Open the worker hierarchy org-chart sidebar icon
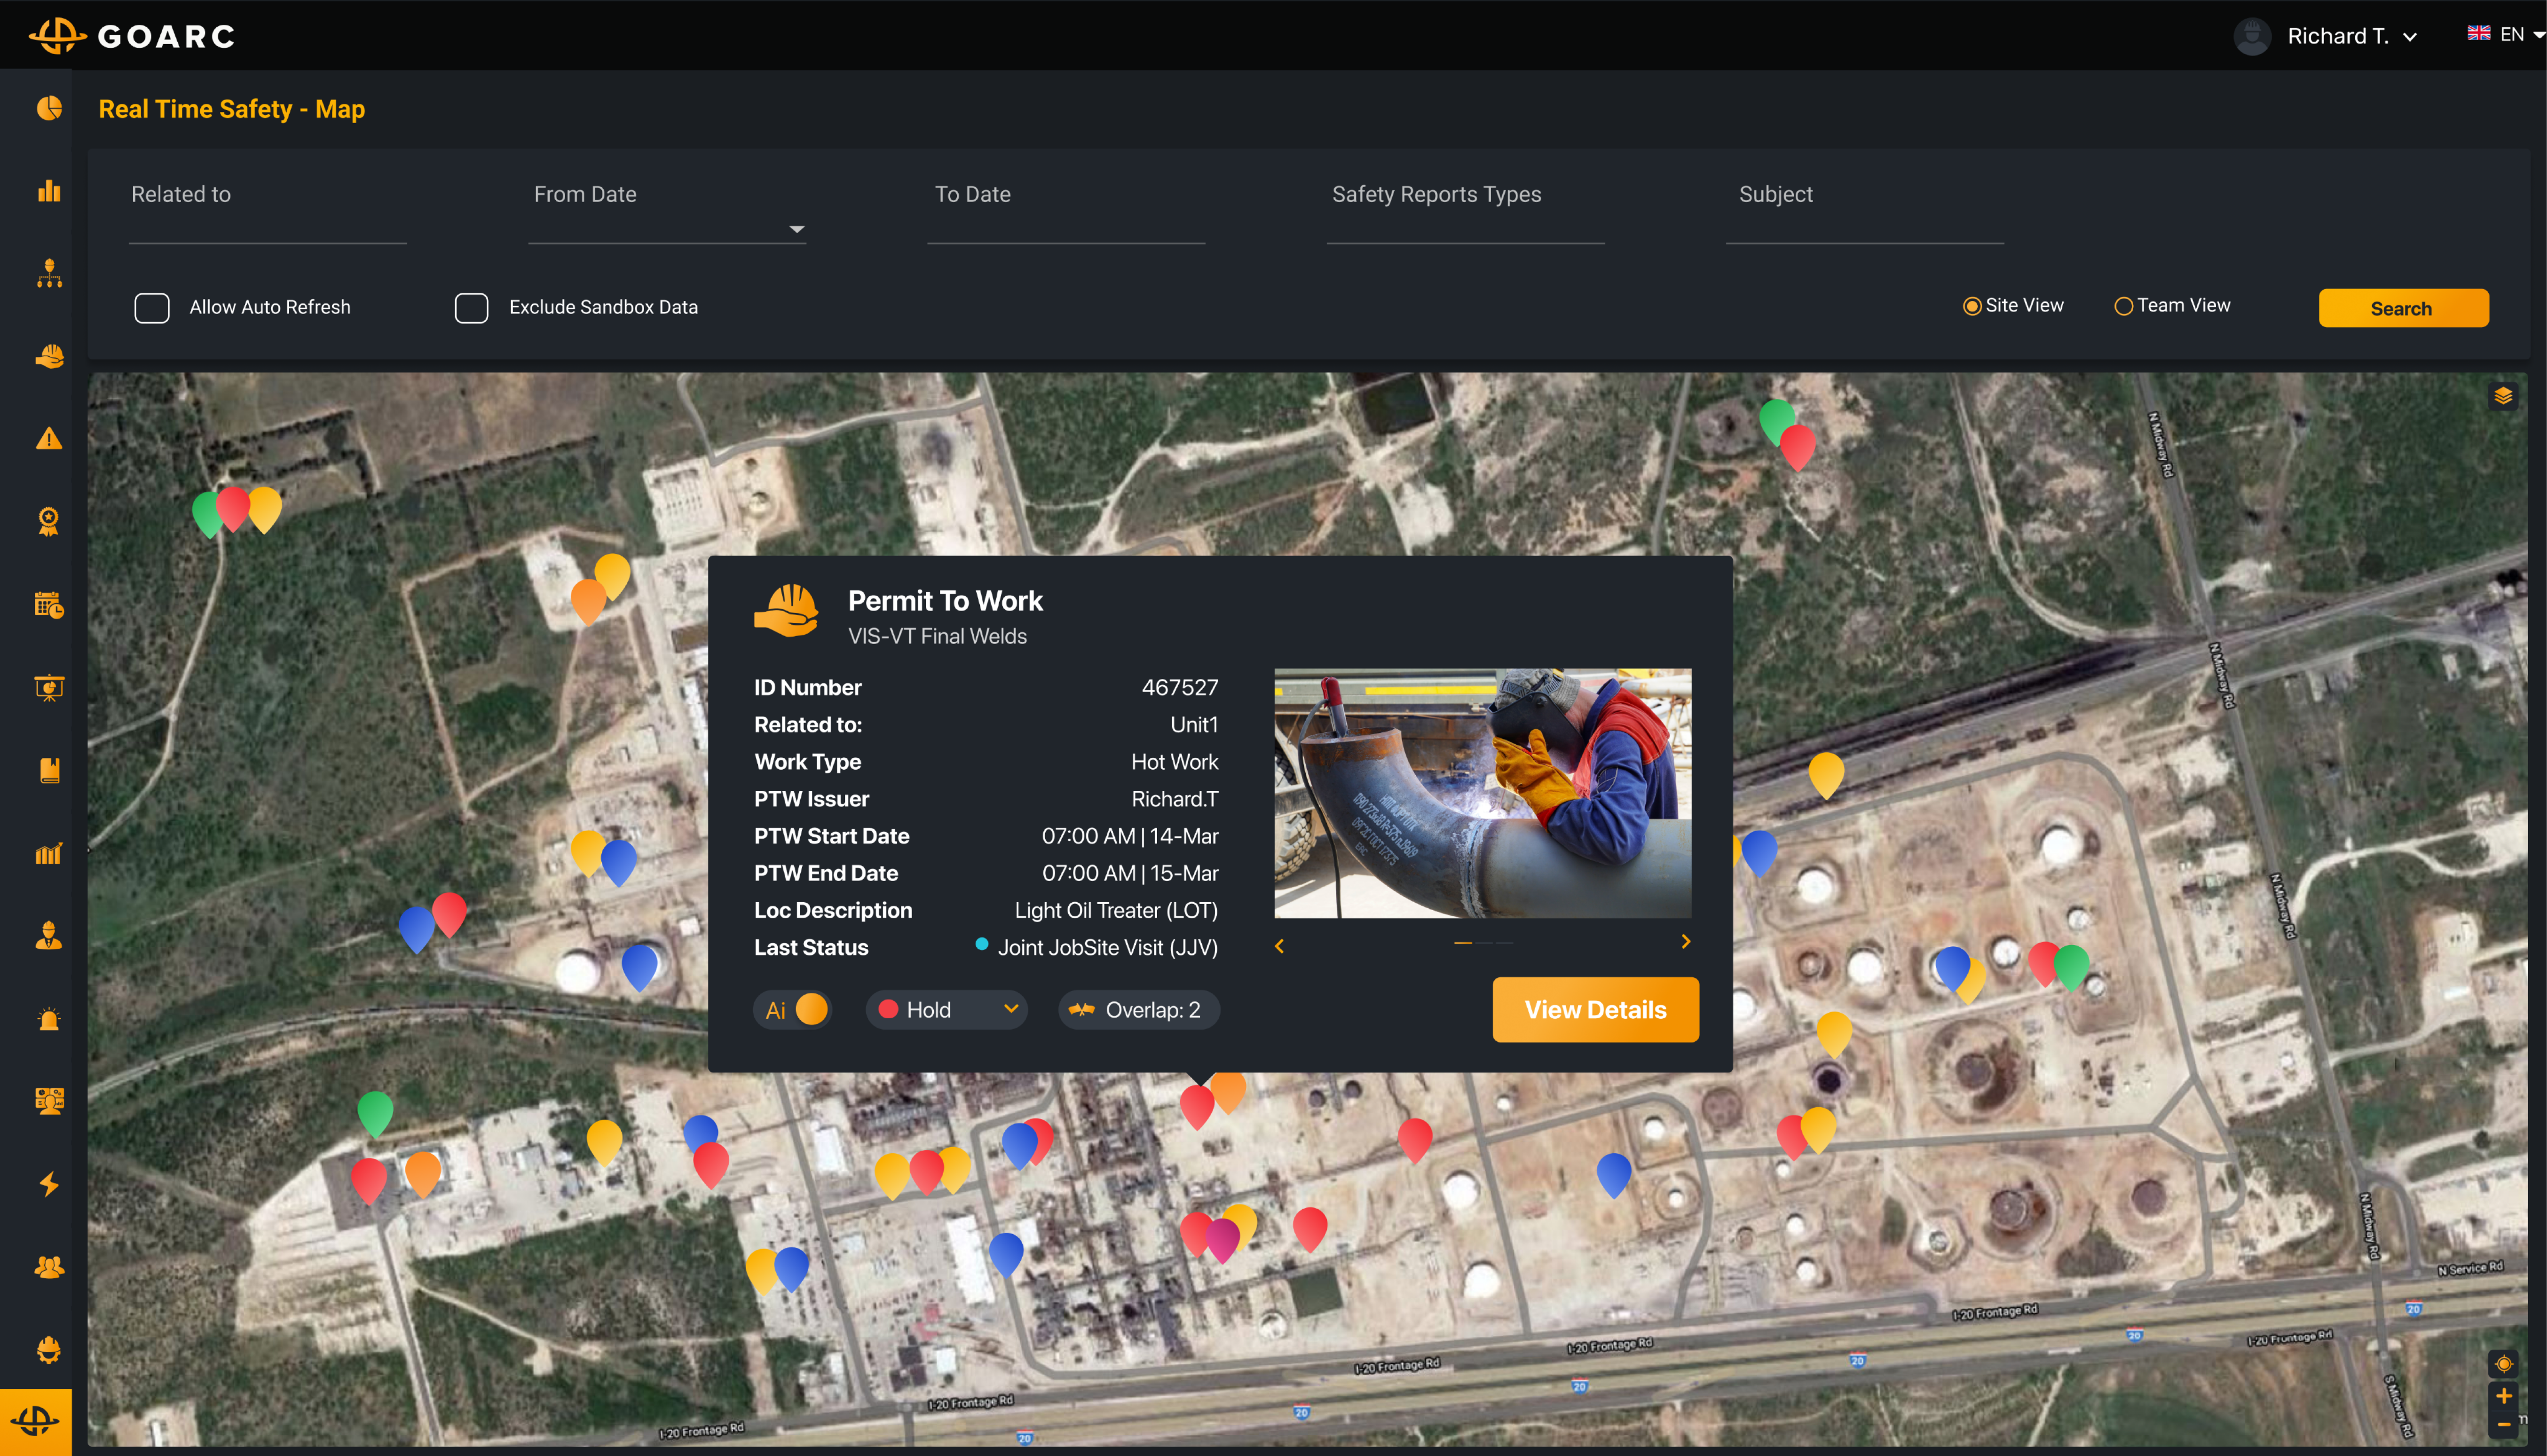The height and width of the screenshot is (1456, 2547). [49, 273]
